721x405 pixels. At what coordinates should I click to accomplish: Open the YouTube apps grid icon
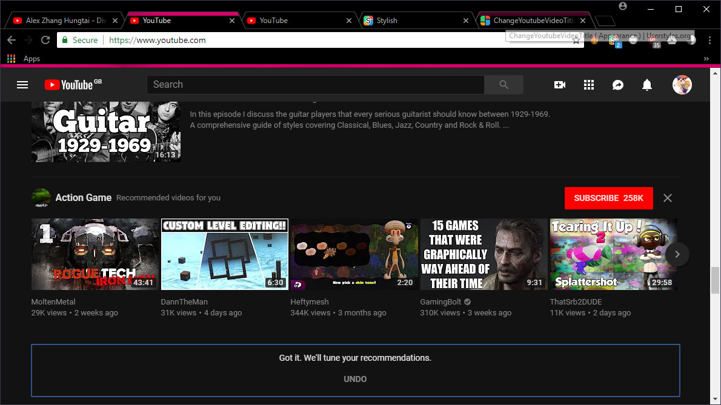[x=588, y=85]
